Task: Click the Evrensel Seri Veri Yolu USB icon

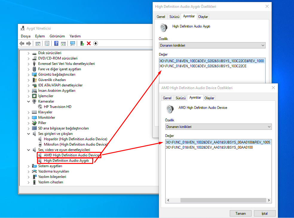Action: coord(34,64)
